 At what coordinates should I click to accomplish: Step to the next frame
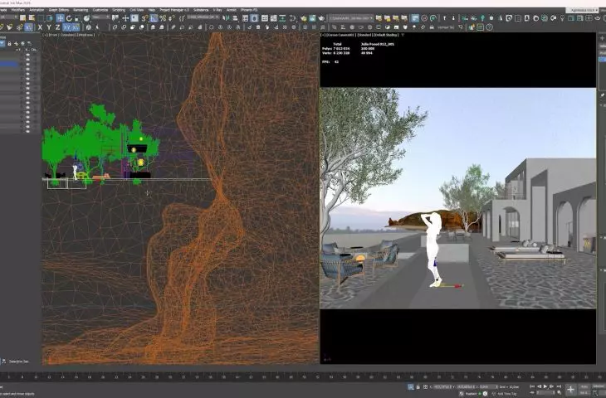coord(551,386)
